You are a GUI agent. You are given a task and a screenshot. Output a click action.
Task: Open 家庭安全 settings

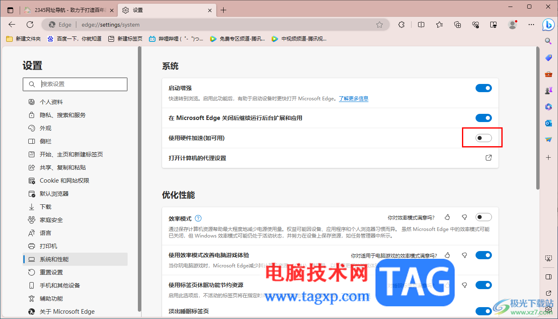[75, 220]
